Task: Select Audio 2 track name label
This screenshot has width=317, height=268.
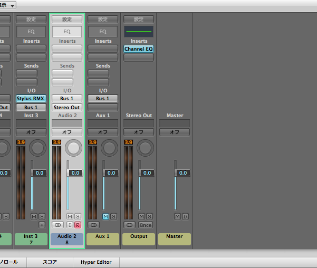Action: click(x=67, y=240)
